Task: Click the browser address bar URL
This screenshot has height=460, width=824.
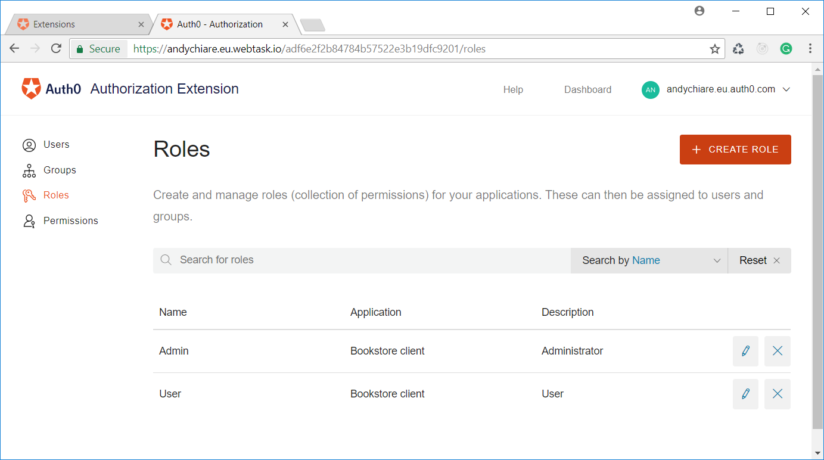Action: click(x=309, y=49)
